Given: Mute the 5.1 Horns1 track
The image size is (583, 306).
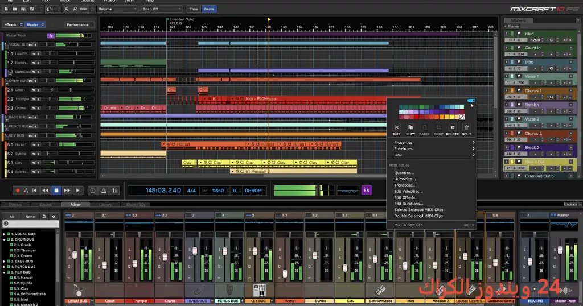Looking at the screenshot, I should coord(33,144).
